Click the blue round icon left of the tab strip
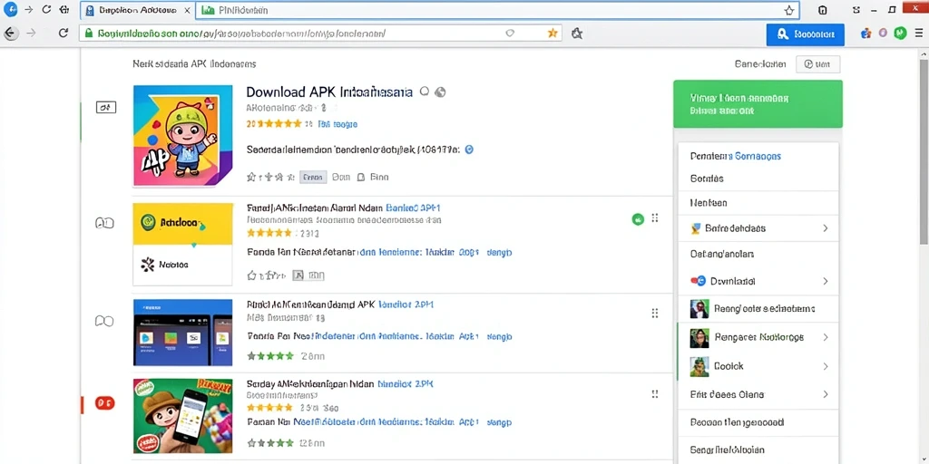 10,9
